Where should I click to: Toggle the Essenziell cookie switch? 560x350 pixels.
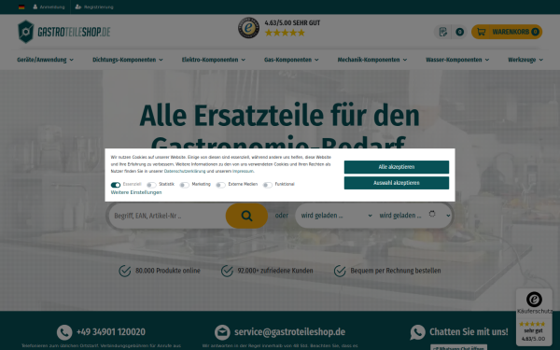(116, 185)
